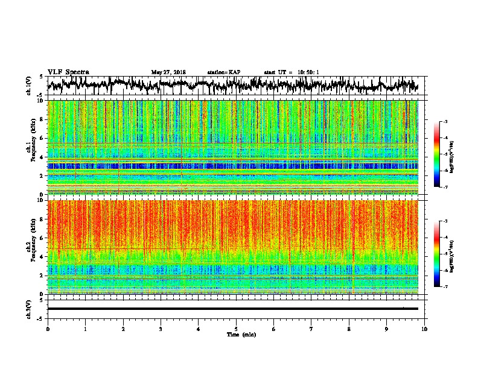This screenshot has height=369, width=478.
Task: Click the ch.1 voltage waveform trace
Action: coord(233,85)
